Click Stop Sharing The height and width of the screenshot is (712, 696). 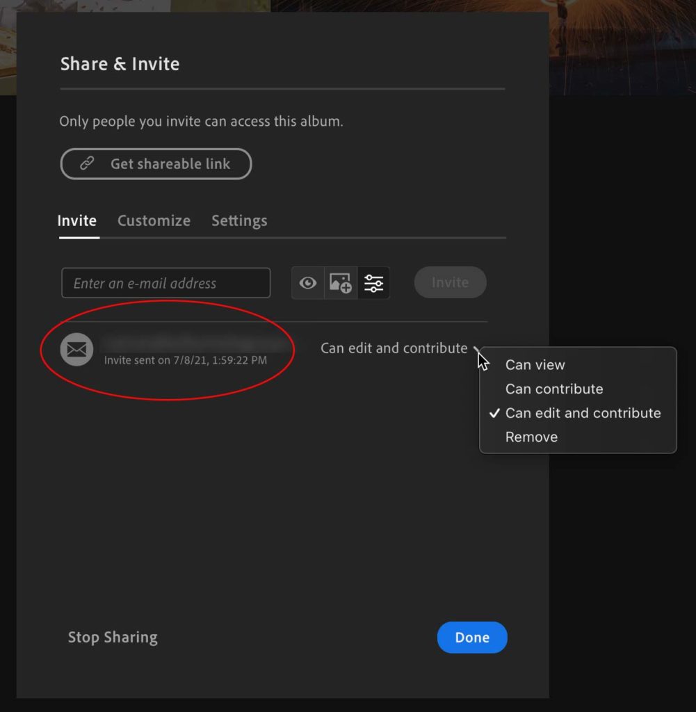point(113,638)
